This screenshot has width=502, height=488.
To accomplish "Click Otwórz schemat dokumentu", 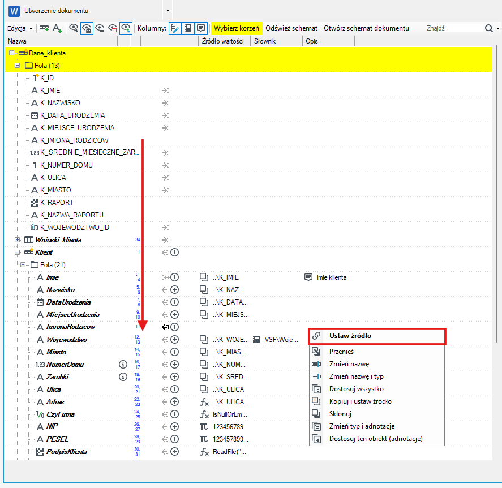I will [366, 28].
